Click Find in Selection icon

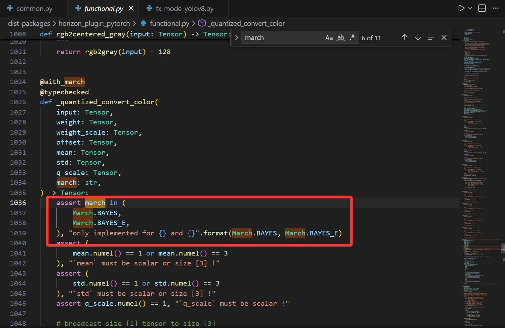click(x=431, y=37)
